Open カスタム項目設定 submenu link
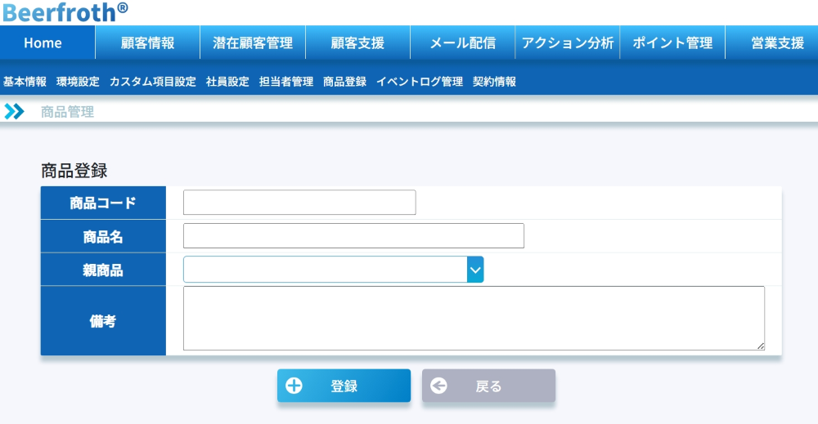818x424 pixels. click(x=152, y=82)
